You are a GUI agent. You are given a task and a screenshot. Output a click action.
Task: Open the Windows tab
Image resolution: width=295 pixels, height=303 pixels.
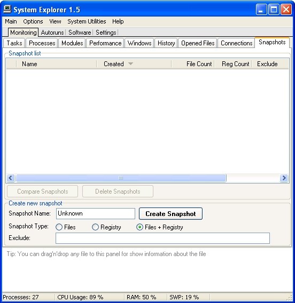pyautogui.click(x=139, y=43)
